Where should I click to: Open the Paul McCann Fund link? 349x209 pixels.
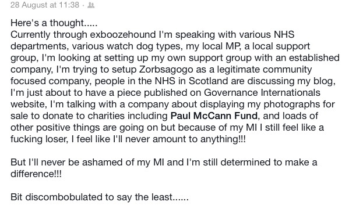[214, 116]
